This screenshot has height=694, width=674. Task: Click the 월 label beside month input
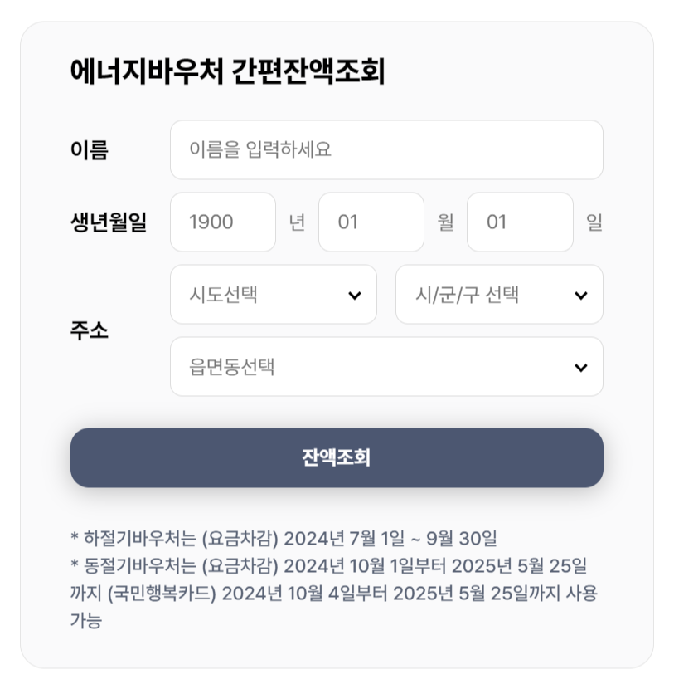(x=446, y=222)
